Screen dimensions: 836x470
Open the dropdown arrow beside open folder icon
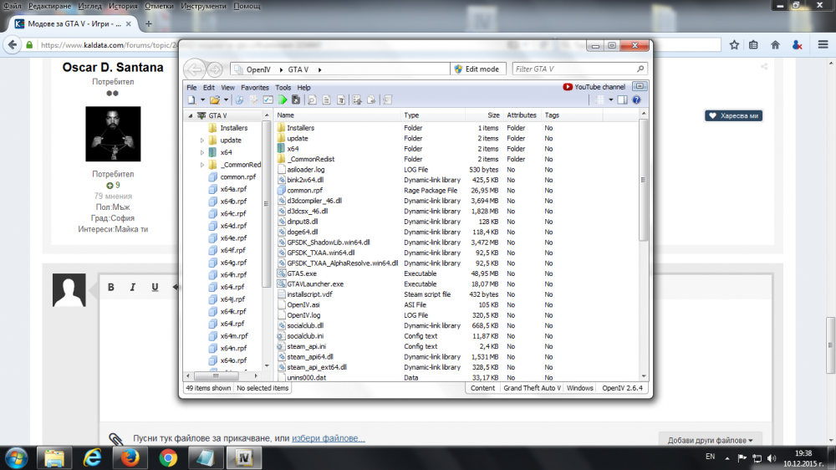point(226,100)
